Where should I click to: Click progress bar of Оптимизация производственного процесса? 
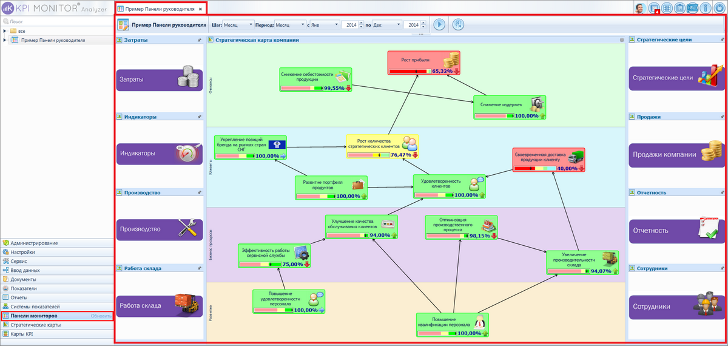click(447, 236)
